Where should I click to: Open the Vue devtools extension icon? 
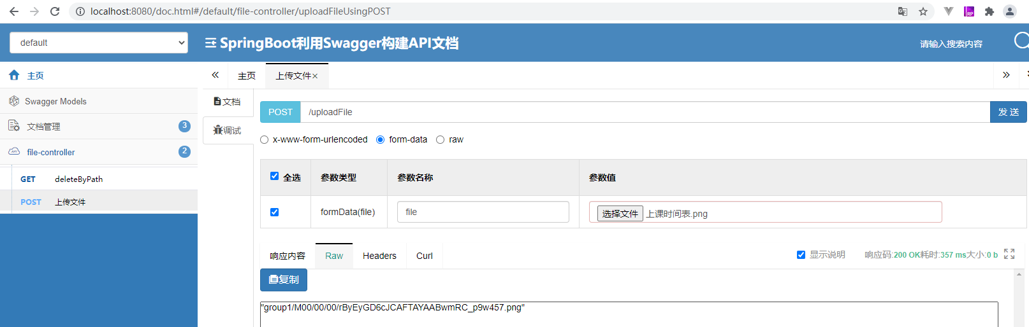(x=949, y=11)
